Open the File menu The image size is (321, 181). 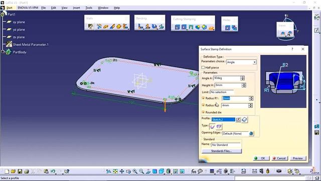click(44, 8)
